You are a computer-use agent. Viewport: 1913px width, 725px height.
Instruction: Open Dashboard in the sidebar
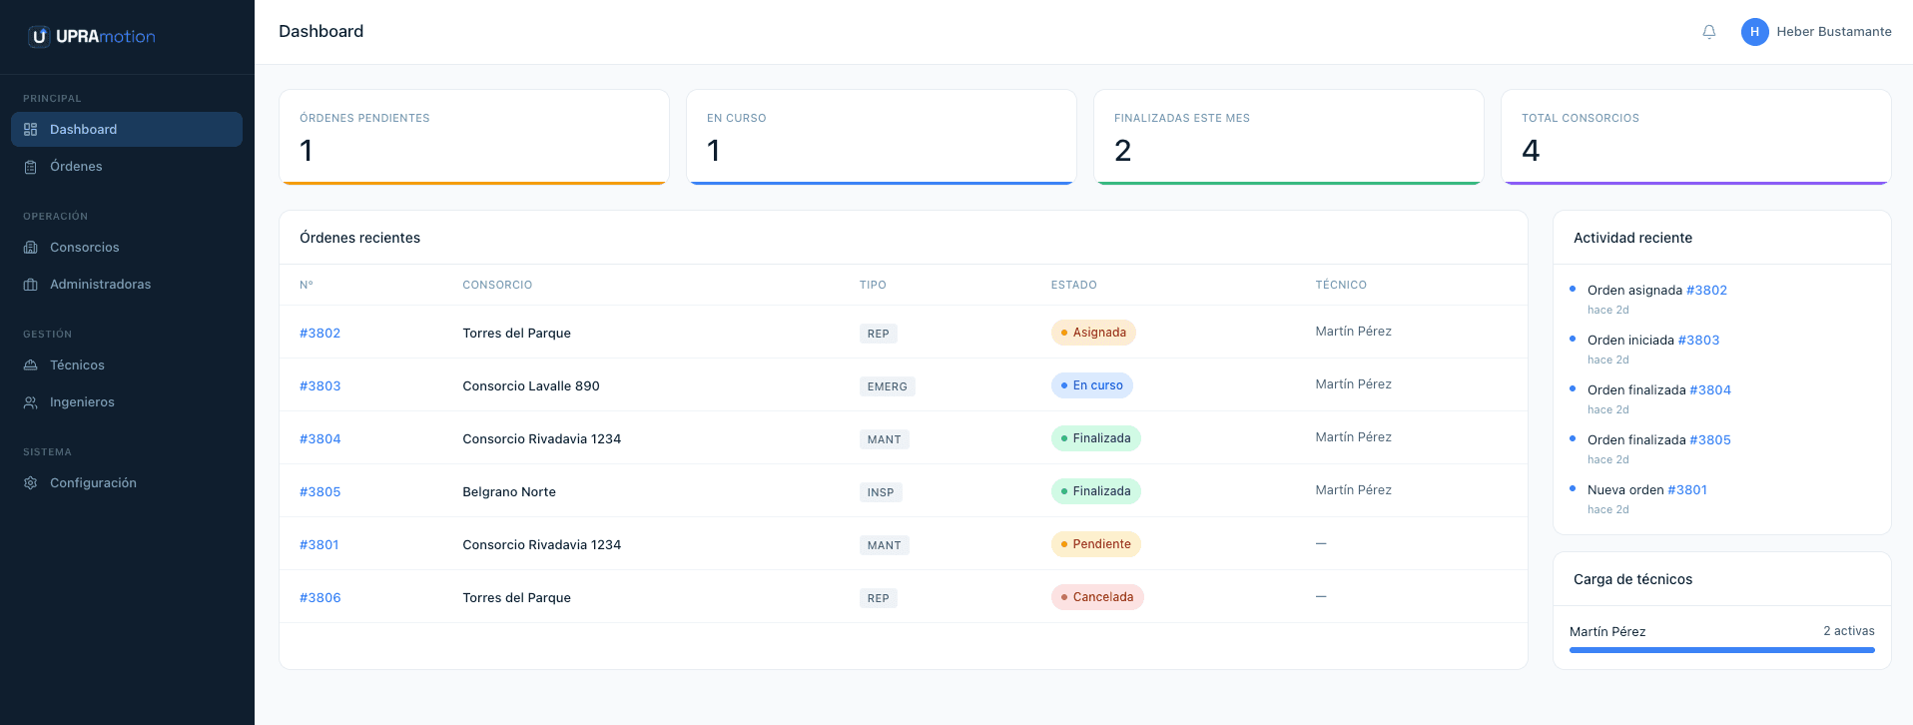click(x=127, y=130)
